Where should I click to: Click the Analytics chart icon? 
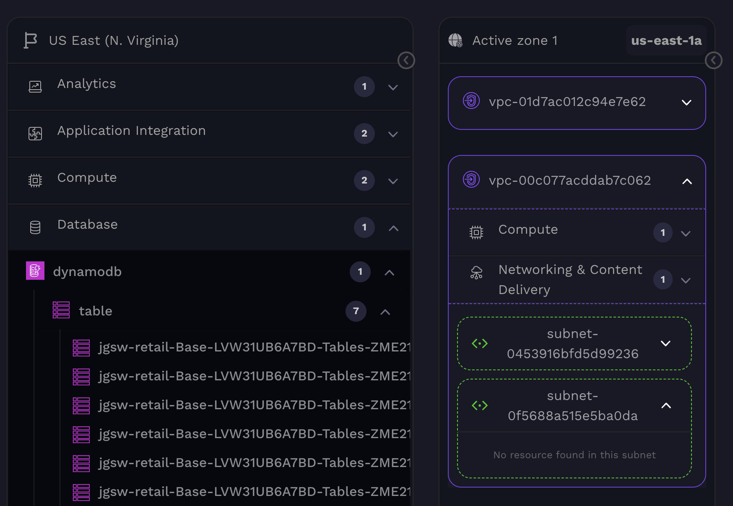pyautogui.click(x=35, y=87)
